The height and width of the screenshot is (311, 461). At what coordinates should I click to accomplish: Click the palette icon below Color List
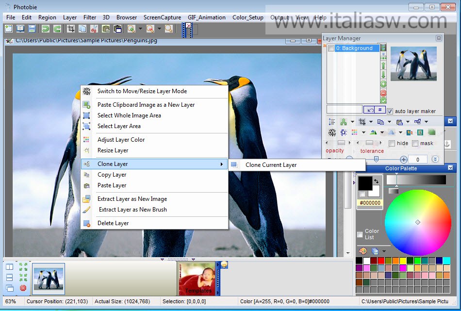coord(363,251)
